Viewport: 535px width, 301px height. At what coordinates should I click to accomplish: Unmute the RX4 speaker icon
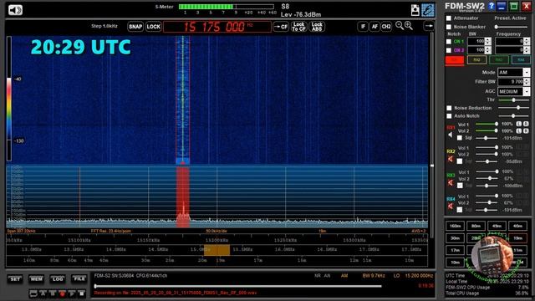click(451, 207)
